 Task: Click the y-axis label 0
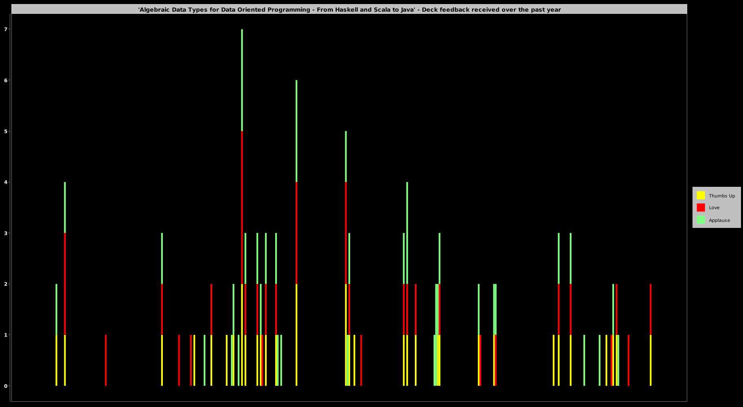(6, 386)
